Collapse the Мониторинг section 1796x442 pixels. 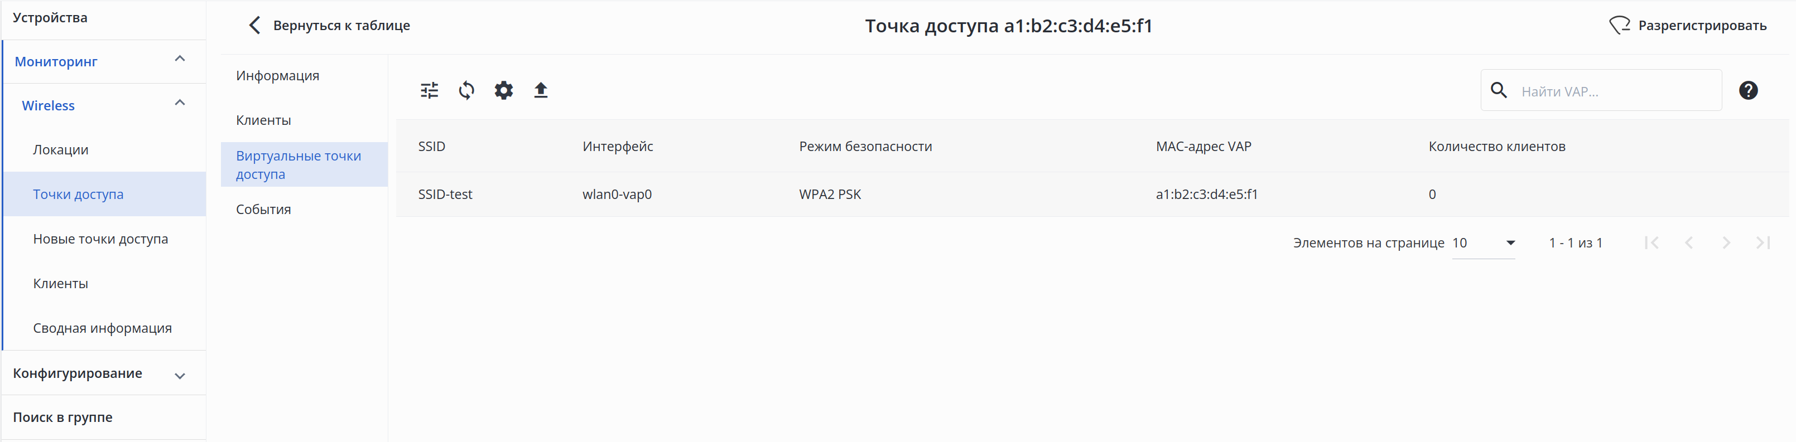(x=180, y=59)
